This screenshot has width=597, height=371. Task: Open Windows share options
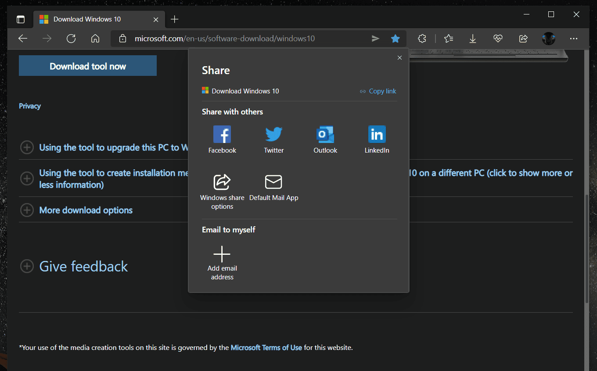point(222,192)
